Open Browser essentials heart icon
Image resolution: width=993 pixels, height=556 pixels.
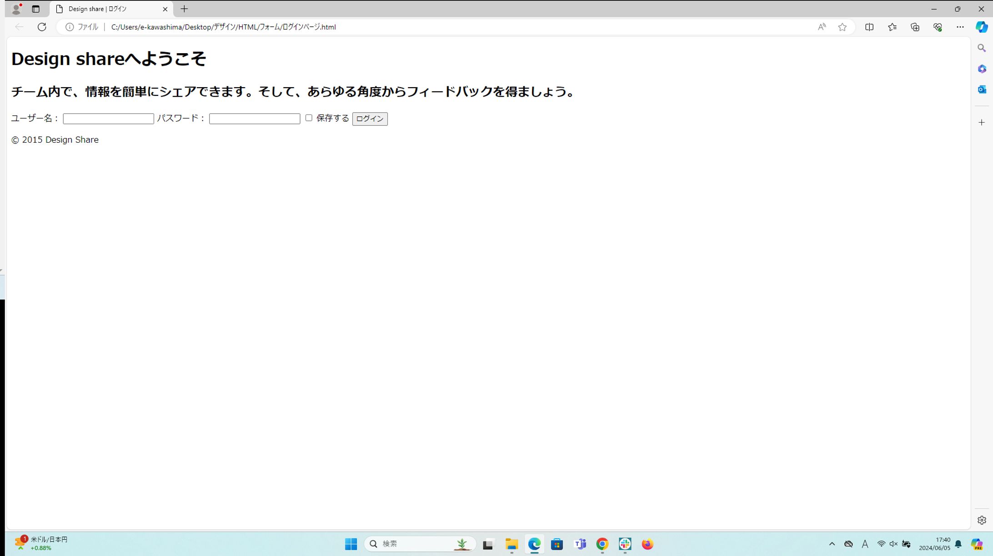[x=938, y=27]
